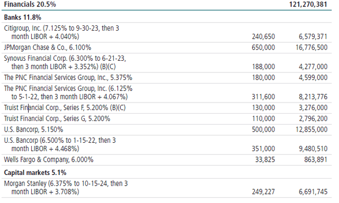The image size is (339, 203).
Task: Click the JPMorgan Chase & Co. row label
Action: [48, 48]
